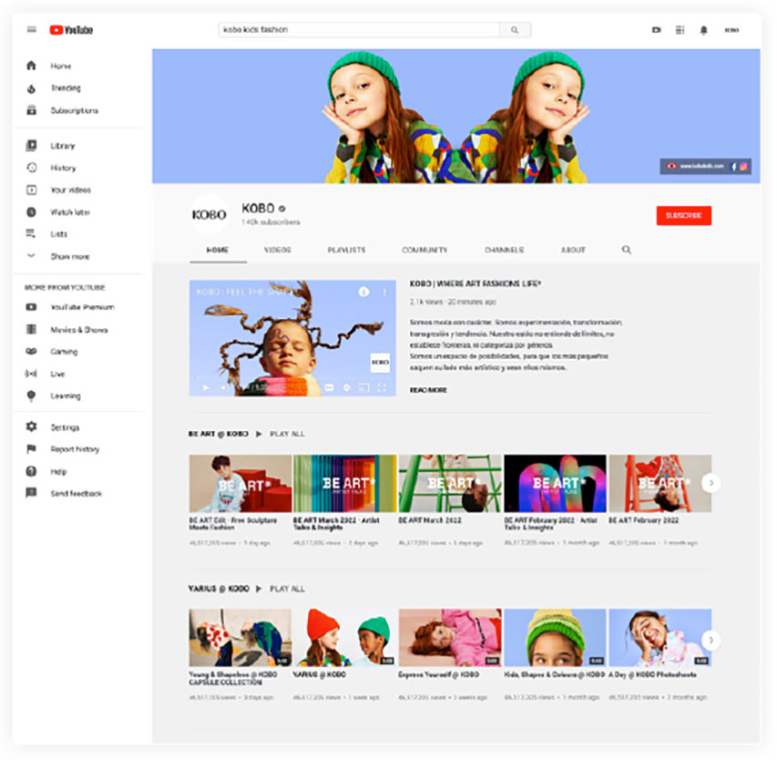The image size is (777, 760).
Task: Switch to the Videos tab
Action: tap(278, 250)
